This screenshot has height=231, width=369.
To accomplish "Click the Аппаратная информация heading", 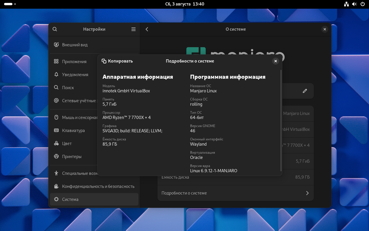I will (138, 77).
